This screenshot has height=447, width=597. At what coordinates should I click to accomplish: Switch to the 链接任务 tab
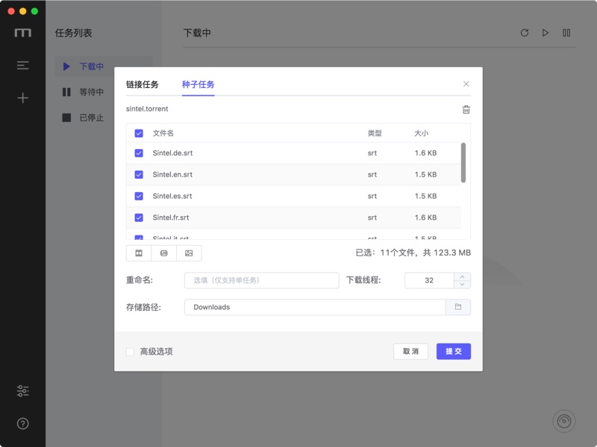[144, 84]
